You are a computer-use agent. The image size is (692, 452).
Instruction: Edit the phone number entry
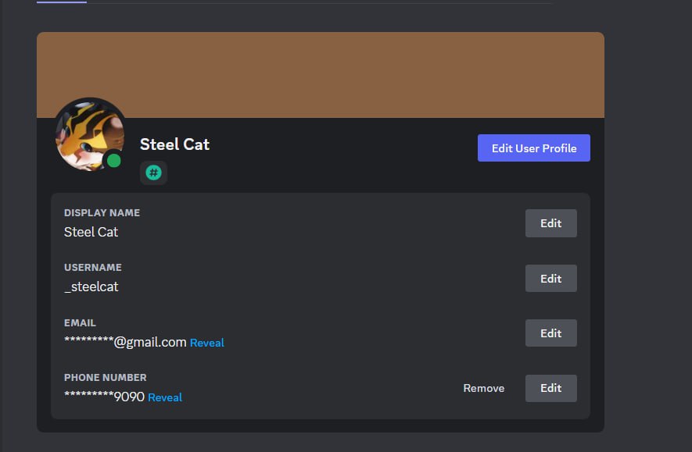tap(550, 388)
